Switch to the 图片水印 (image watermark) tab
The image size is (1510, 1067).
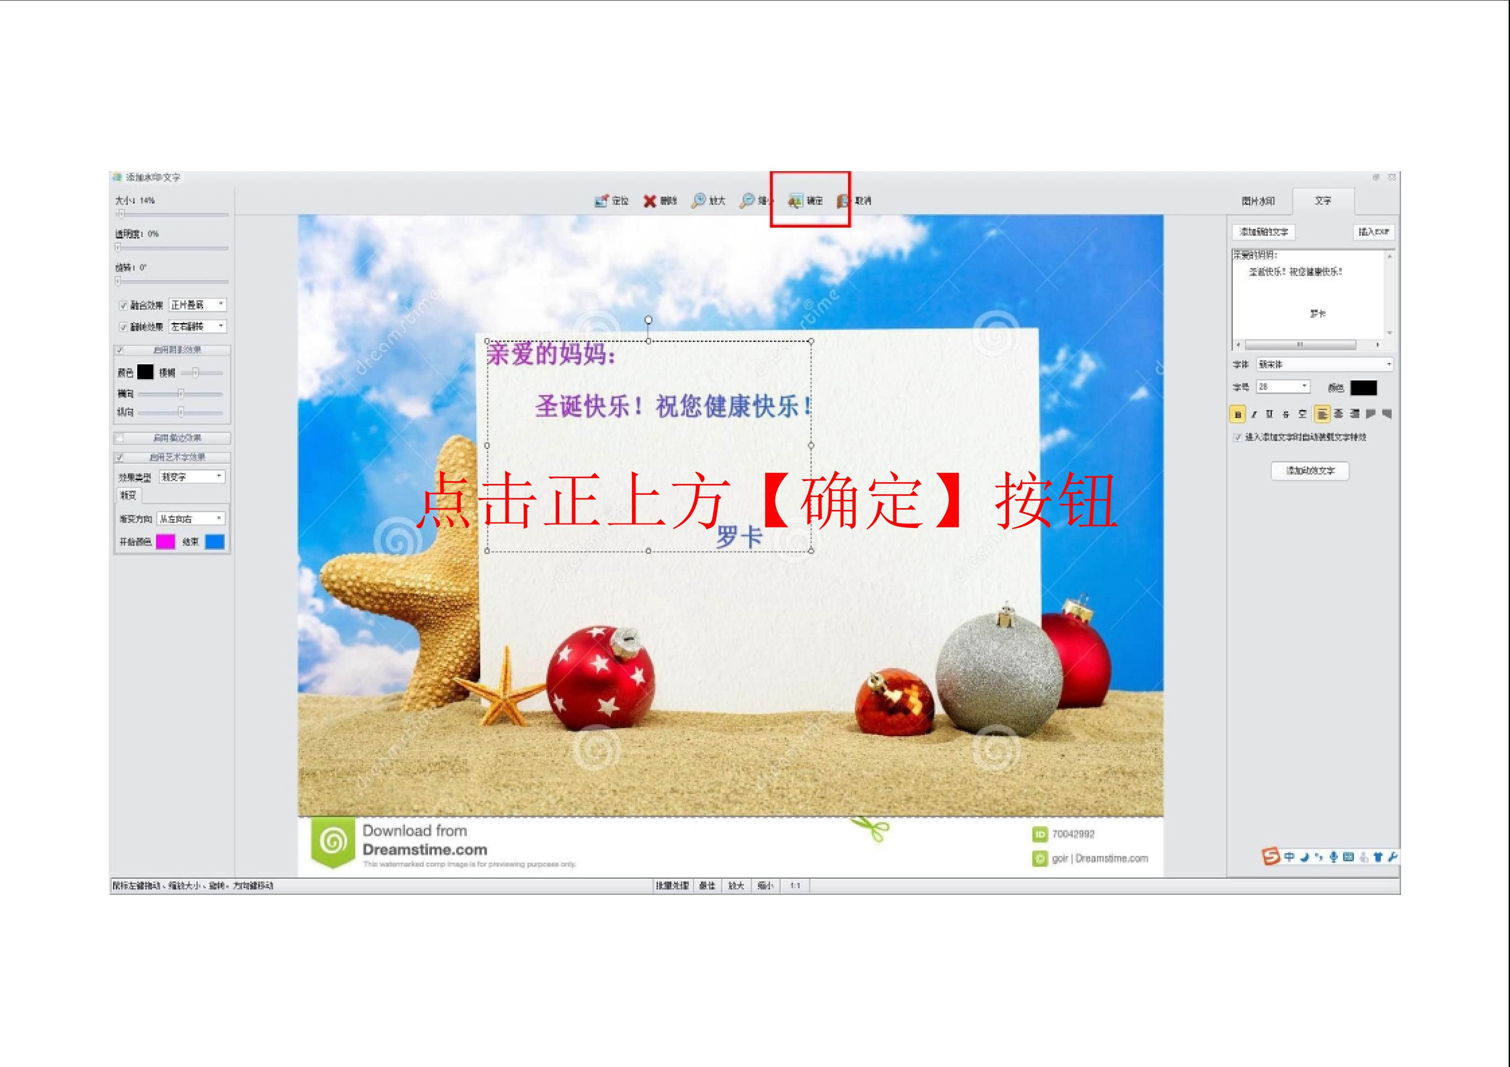click(1258, 201)
